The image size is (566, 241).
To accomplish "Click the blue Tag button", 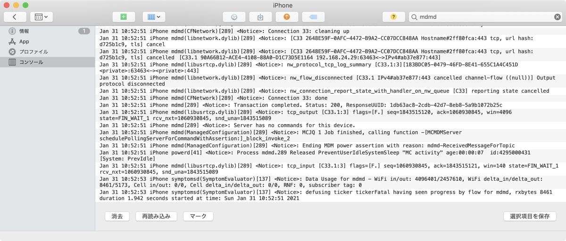I will pos(313,17).
